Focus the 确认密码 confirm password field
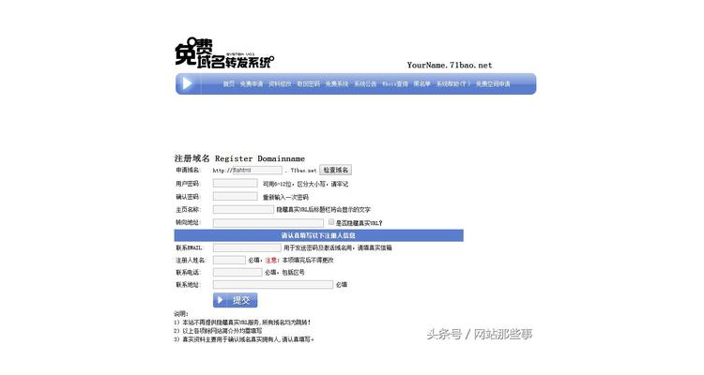This screenshot has width=704, height=375. pyautogui.click(x=236, y=196)
